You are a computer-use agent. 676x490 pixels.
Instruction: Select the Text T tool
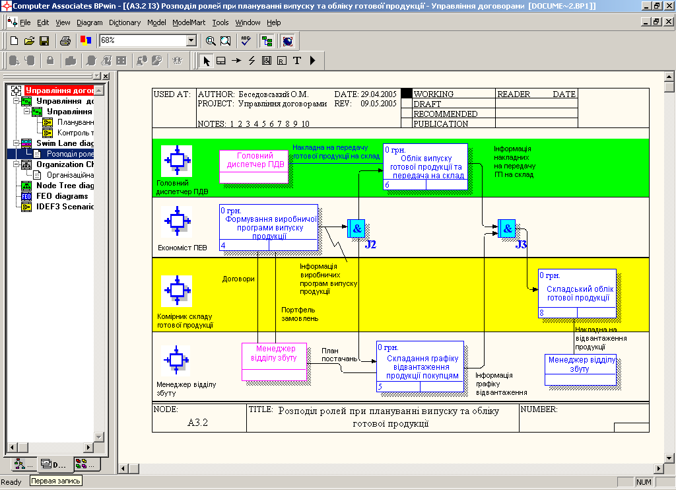[296, 61]
